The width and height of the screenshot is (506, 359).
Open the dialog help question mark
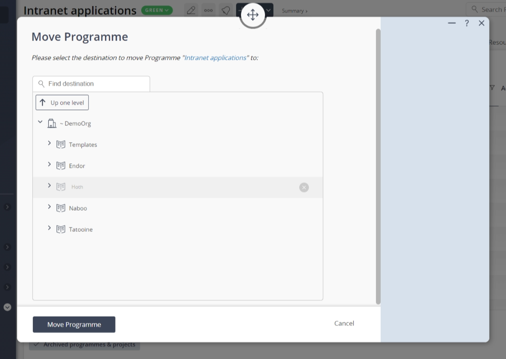tap(466, 23)
